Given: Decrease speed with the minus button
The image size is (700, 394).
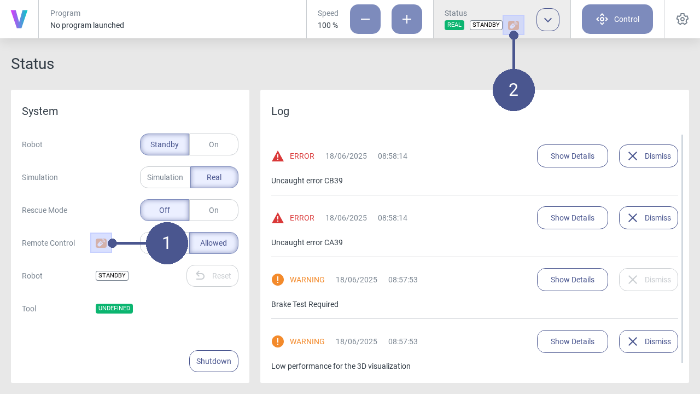Looking at the screenshot, I should click(365, 19).
